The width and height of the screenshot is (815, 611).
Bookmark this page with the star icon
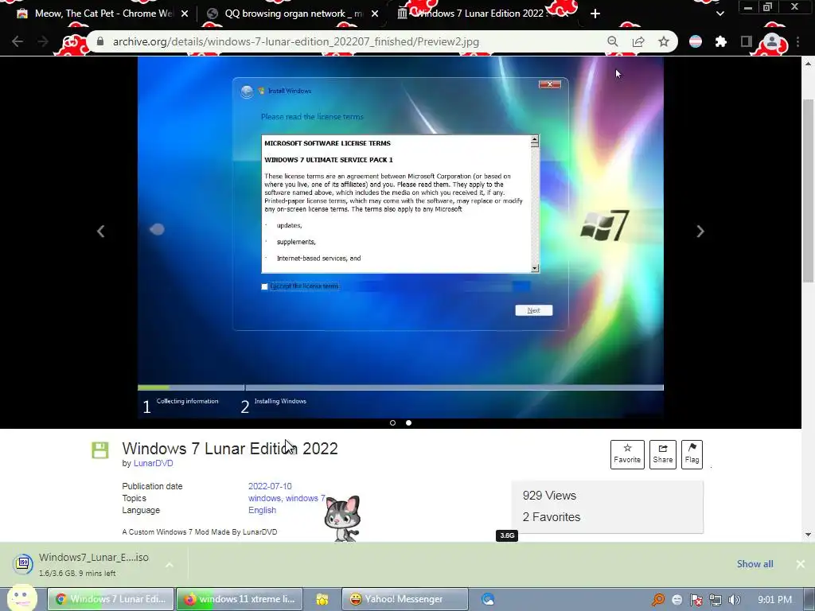[x=664, y=41]
